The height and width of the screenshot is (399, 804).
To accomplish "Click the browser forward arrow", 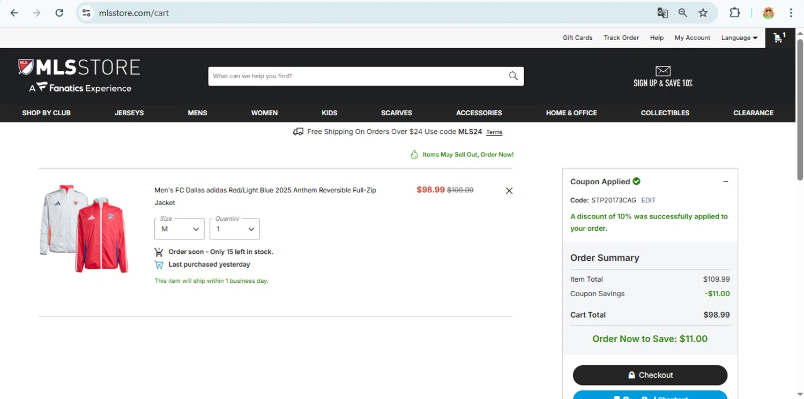I will tap(36, 13).
